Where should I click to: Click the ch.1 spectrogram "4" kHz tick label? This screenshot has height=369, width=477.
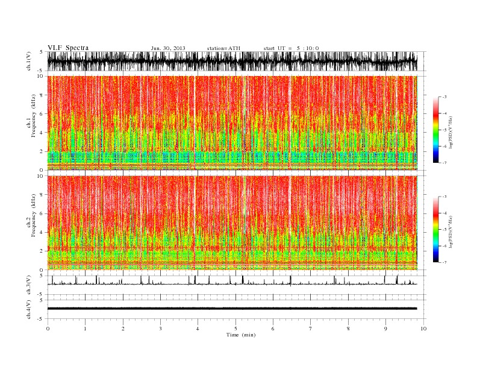coord(42,133)
